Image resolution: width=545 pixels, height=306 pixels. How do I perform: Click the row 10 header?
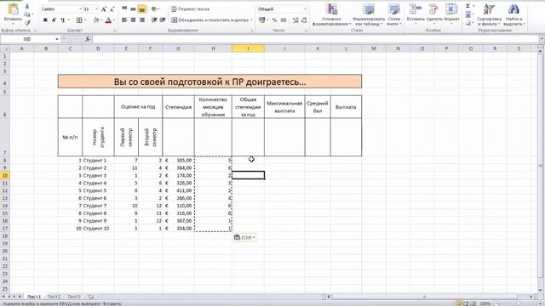(x=5, y=175)
